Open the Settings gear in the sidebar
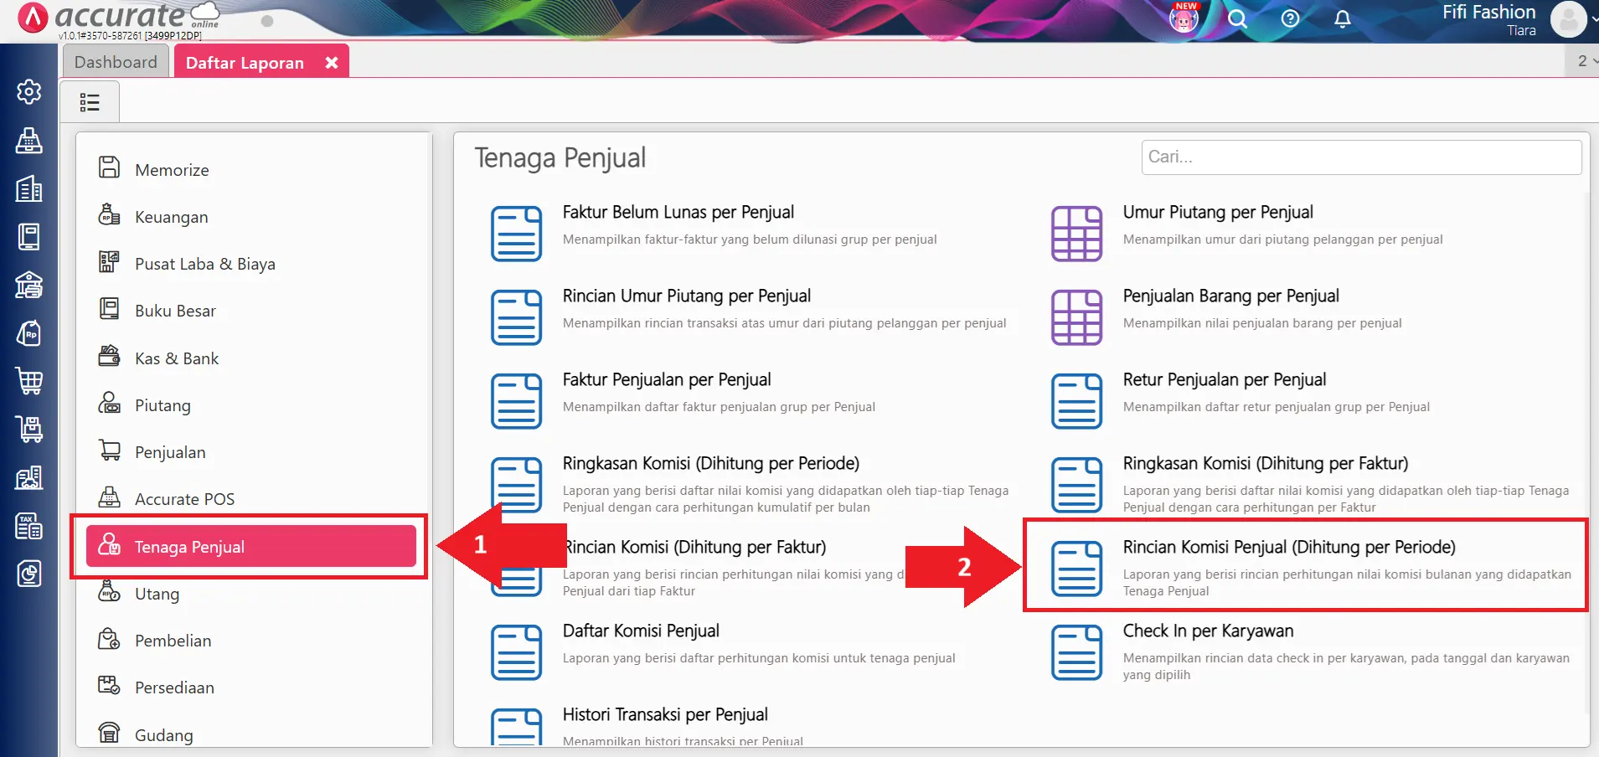This screenshot has width=1599, height=757. (29, 92)
